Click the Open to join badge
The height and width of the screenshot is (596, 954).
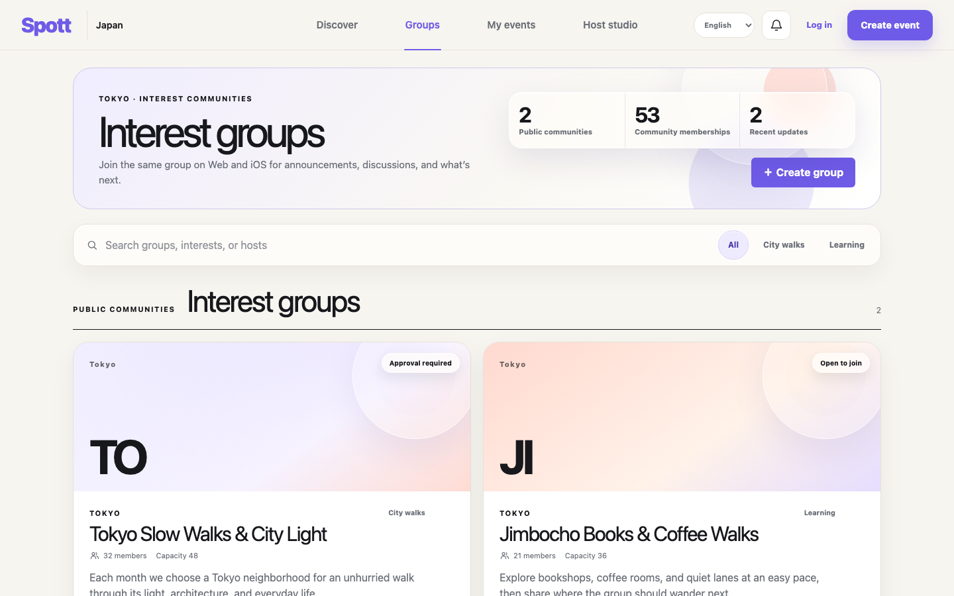(841, 363)
